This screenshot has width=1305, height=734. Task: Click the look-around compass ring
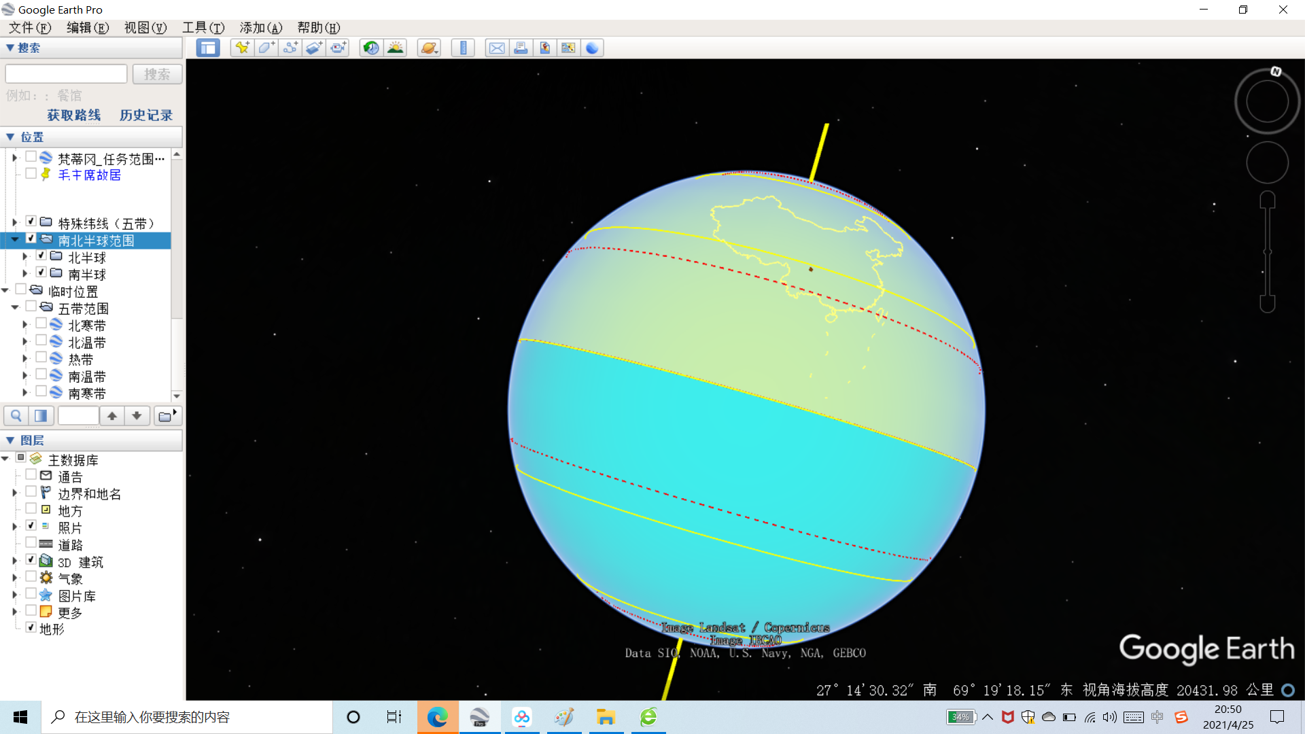(x=1267, y=102)
